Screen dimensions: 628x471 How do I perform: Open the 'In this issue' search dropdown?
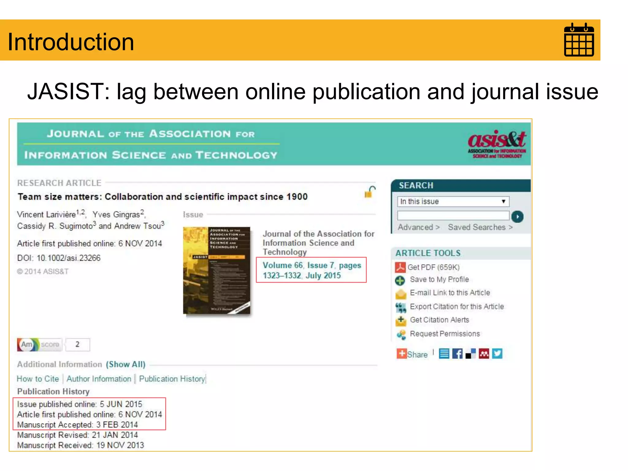[x=453, y=201]
